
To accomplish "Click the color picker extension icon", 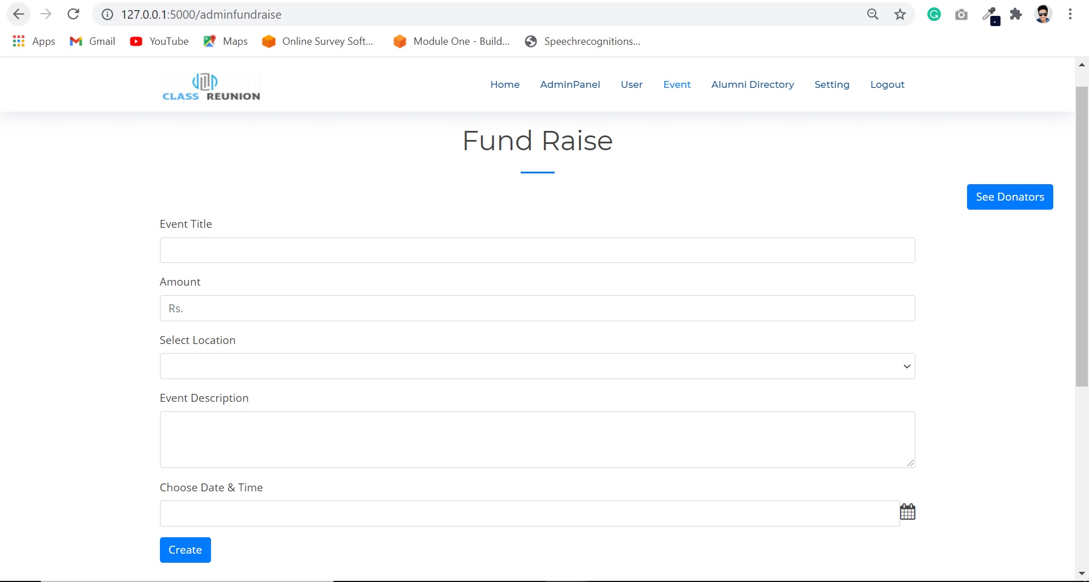I will point(991,15).
